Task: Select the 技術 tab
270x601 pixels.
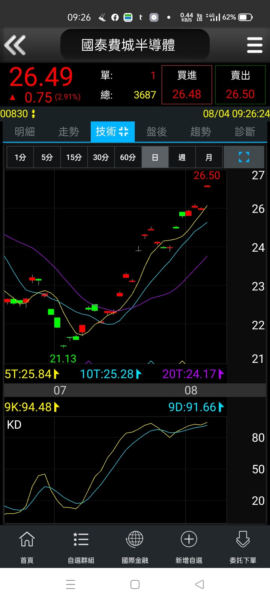Action: coord(112,131)
